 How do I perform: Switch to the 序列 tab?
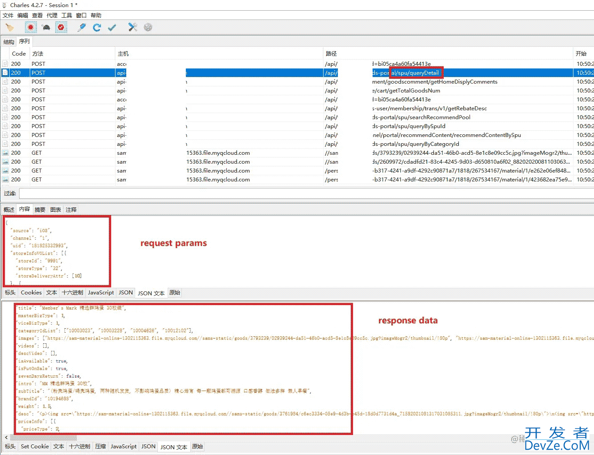(24, 41)
